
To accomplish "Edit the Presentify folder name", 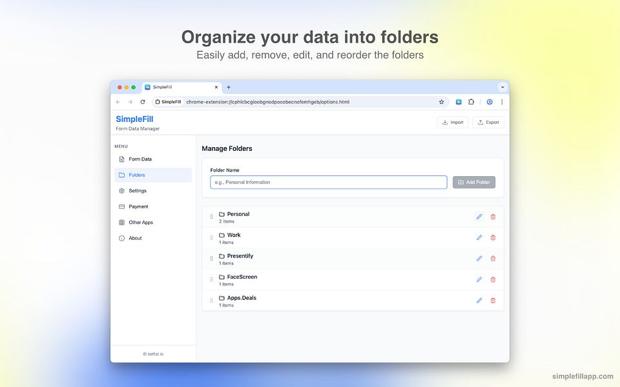I will point(479,259).
